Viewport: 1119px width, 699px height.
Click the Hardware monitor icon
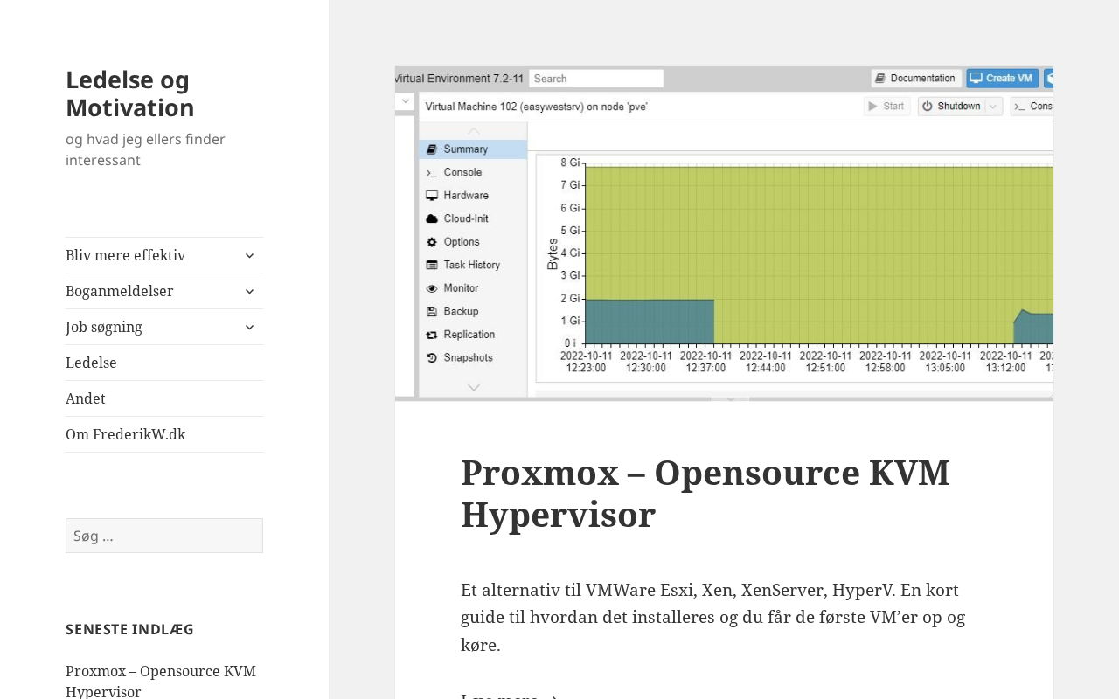(x=432, y=196)
